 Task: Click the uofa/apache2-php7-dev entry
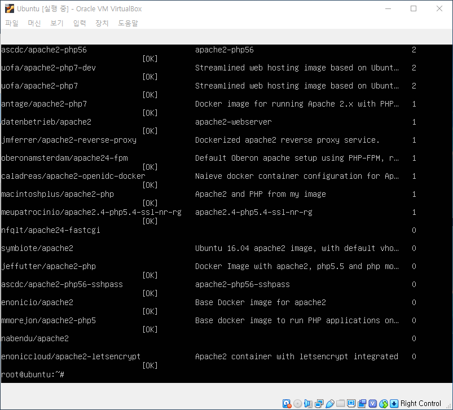pyautogui.click(x=49, y=68)
